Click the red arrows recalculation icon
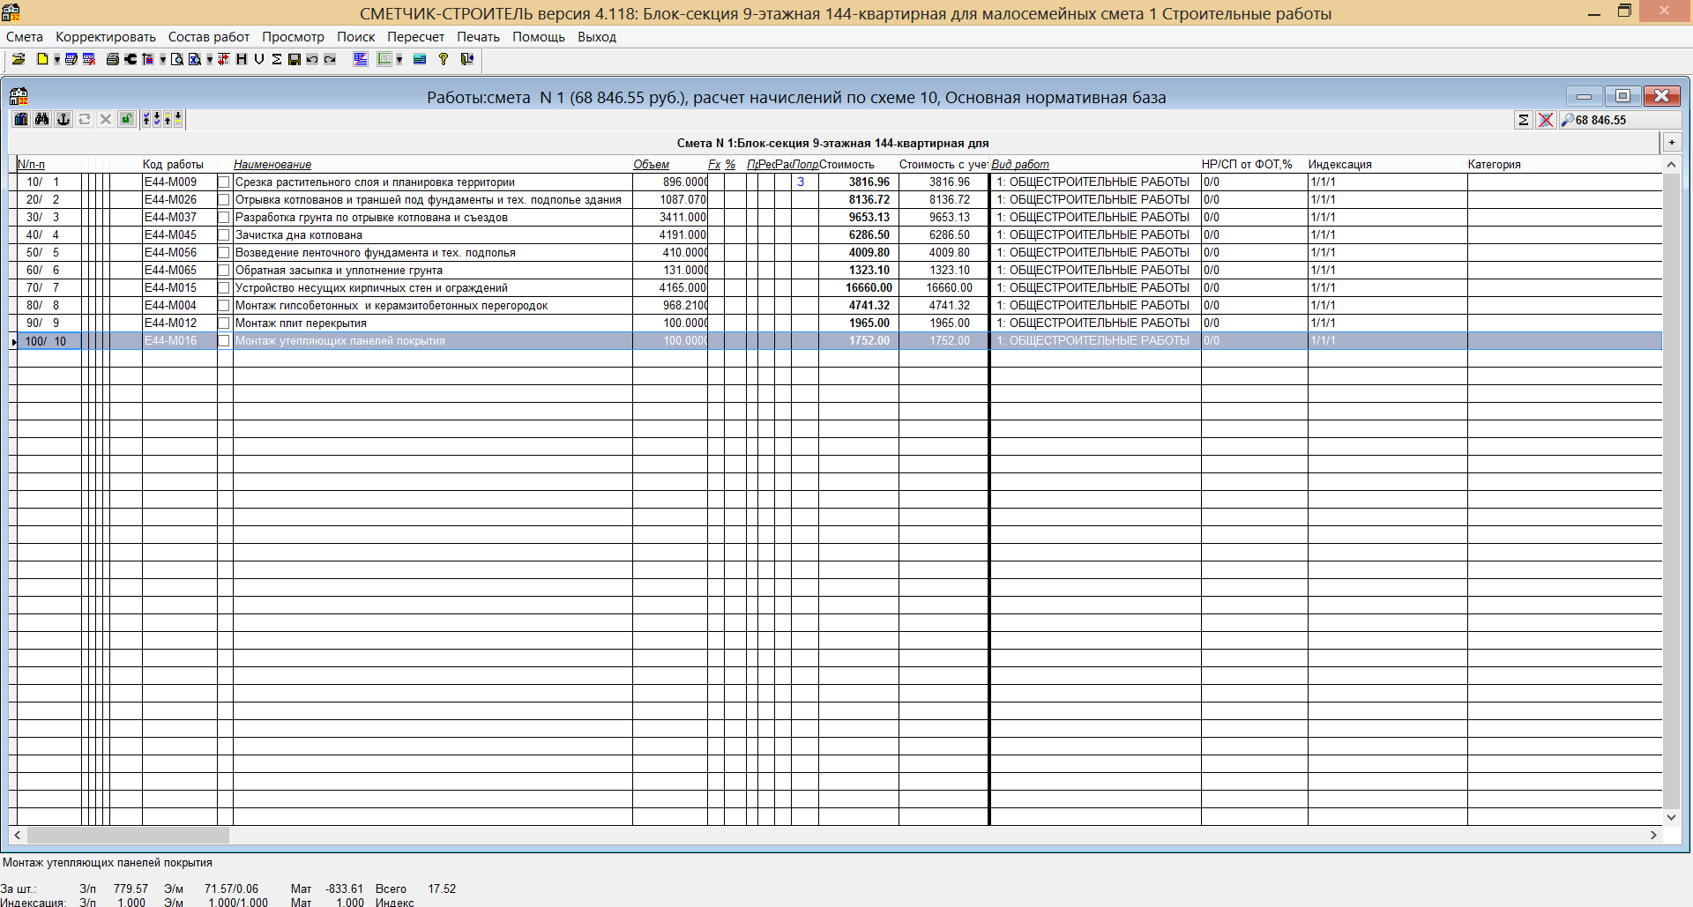The image size is (1693, 907). tap(223, 59)
